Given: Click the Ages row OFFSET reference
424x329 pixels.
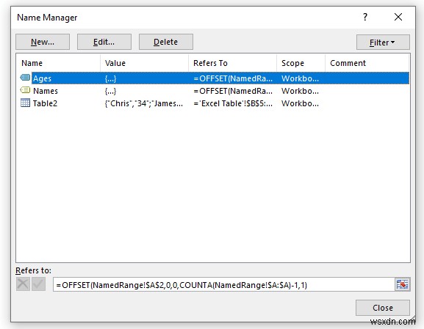Looking at the screenshot, I should click(233, 78).
